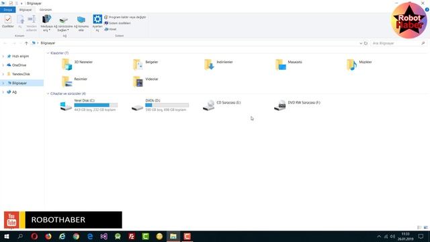Image resolution: width=430 pixels, height=242 pixels.
Task: Click the Up arrow navigation button
Action: [x=26, y=43]
